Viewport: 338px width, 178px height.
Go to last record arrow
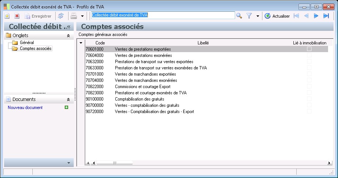coord(326,16)
